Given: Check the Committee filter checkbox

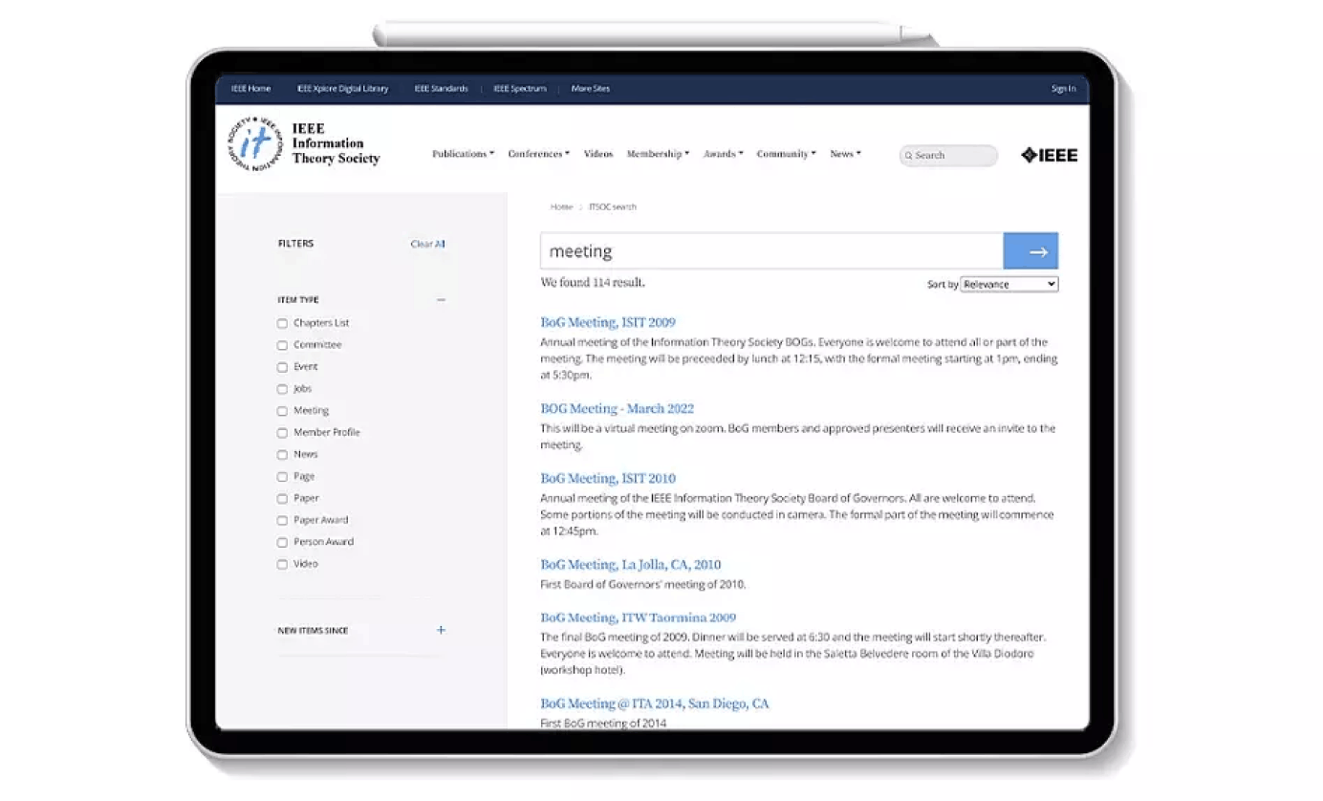Looking at the screenshot, I should [282, 345].
